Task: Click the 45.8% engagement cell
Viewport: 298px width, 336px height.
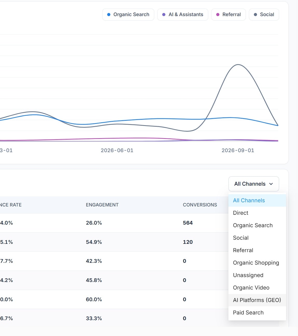Action: [x=94, y=280]
